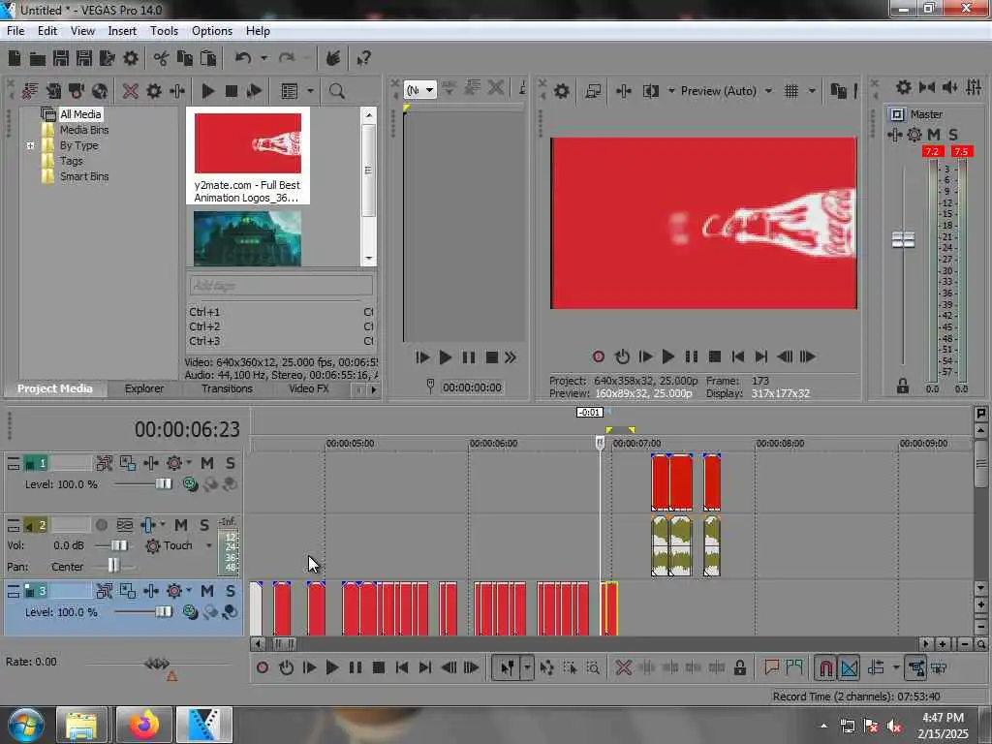Open the auto ripple dropdown arrow

[895, 667]
